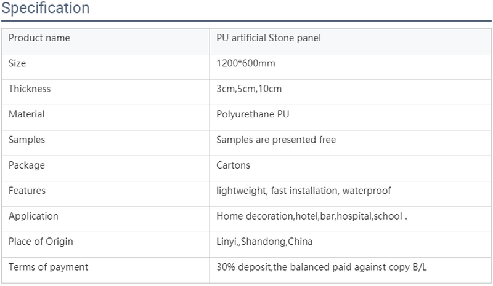
Task: Click the Features row label
Action: point(27,191)
